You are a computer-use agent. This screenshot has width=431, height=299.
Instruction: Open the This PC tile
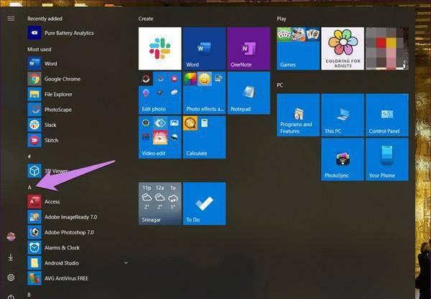coord(343,115)
